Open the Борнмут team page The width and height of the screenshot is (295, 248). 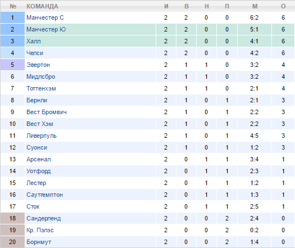pyautogui.click(x=39, y=242)
